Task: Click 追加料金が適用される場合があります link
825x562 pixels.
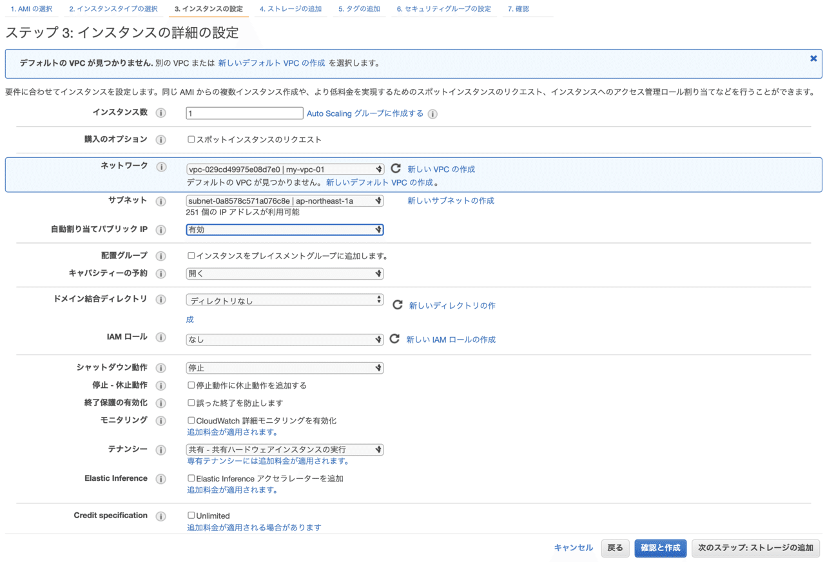Action: (x=254, y=527)
